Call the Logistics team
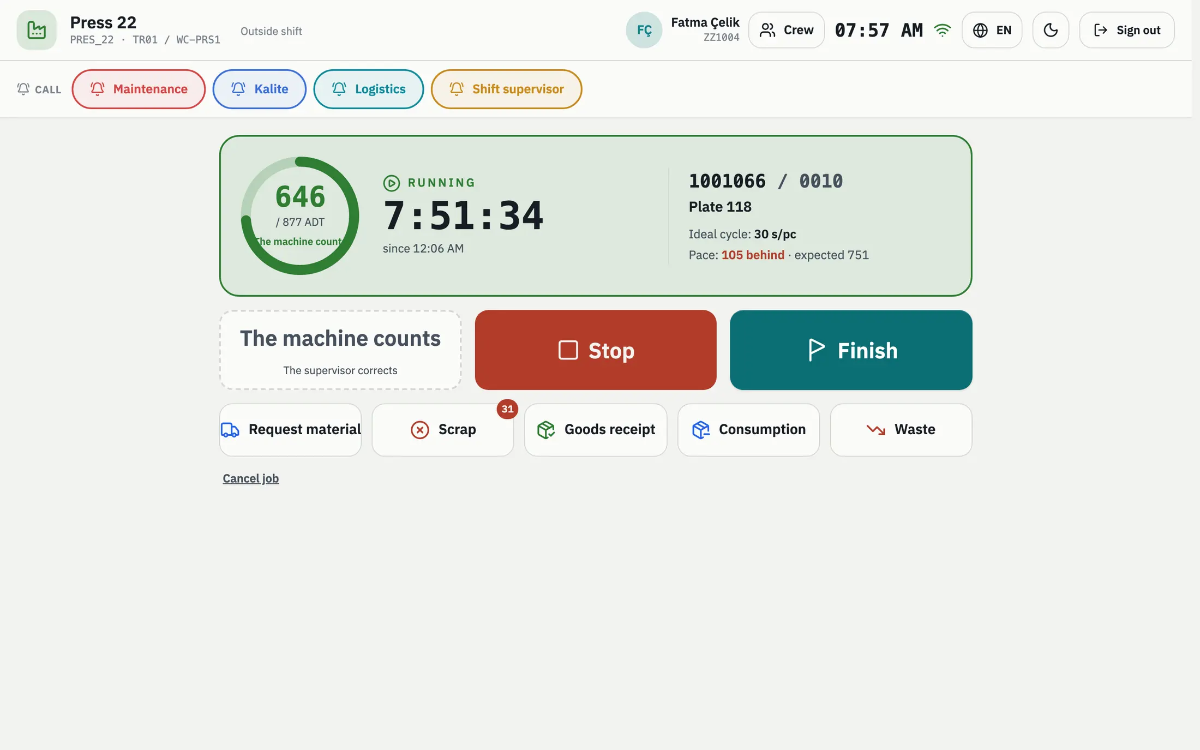Viewport: 1200px width, 750px height. pyautogui.click(x=369, y=89)
